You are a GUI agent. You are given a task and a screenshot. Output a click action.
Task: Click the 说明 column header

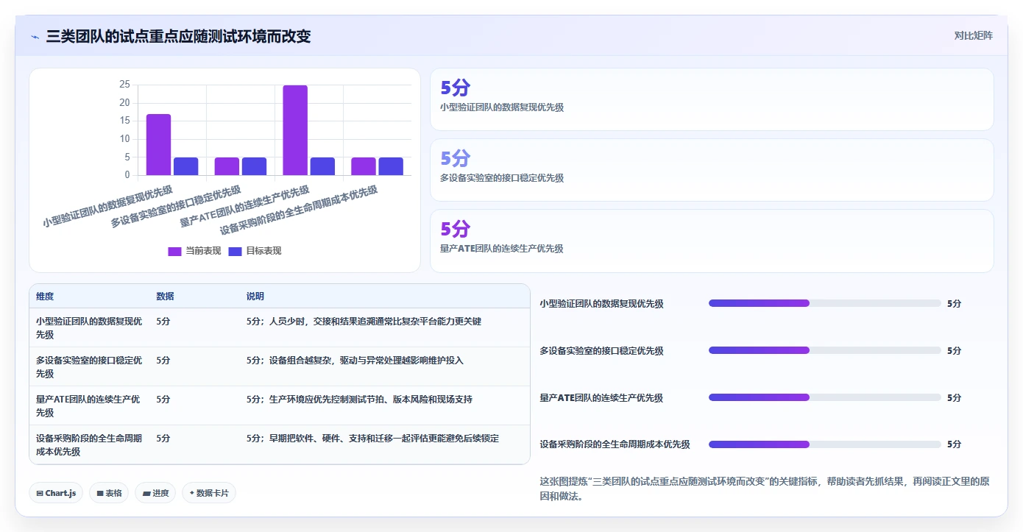tap(255, 297)
